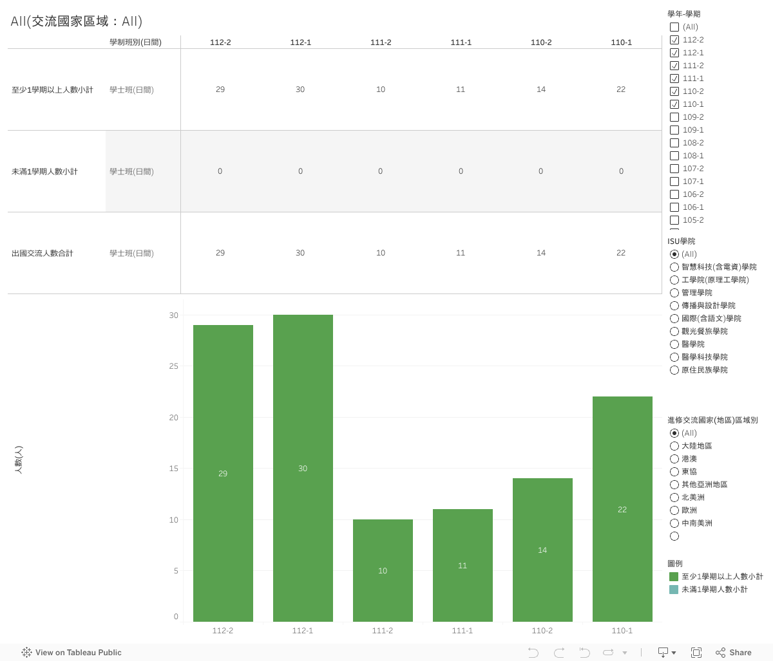Uncheck the 112-2 semester checkbox
This screenshot has width=773, height=661.
click(674, 40)
